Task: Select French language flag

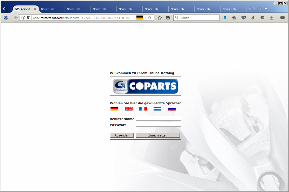Action: pos(143,108)
